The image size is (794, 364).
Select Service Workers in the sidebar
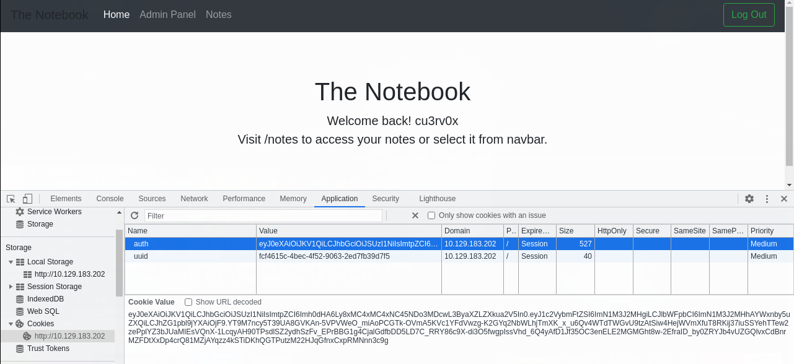click(x=54, y=212)
